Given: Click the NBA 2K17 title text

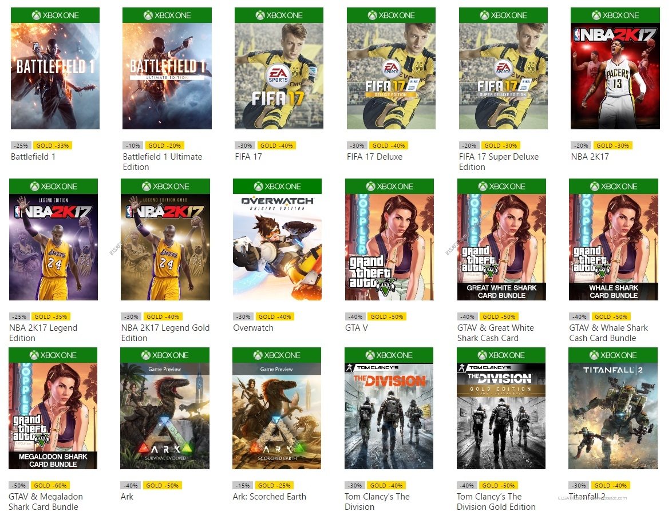Looking at the screenshot, I should [590, 157].
